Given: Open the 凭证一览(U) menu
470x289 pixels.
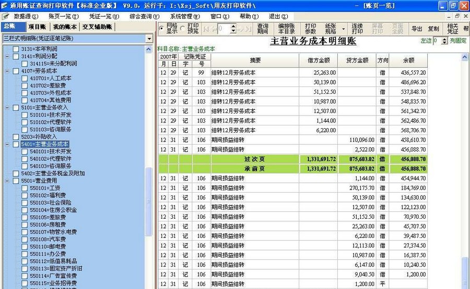Looking at the screenshot, I should 104,17.
